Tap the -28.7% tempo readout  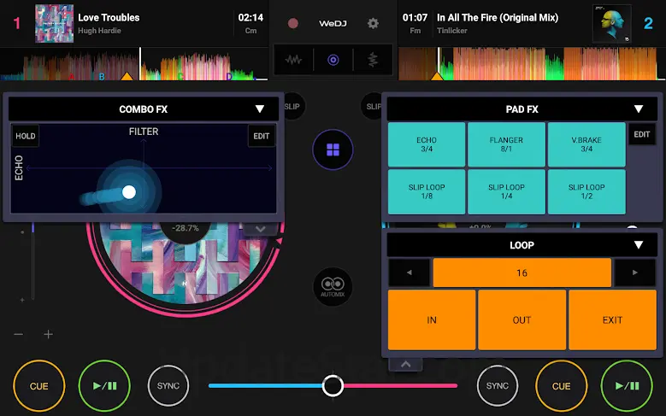pos(186,228)
